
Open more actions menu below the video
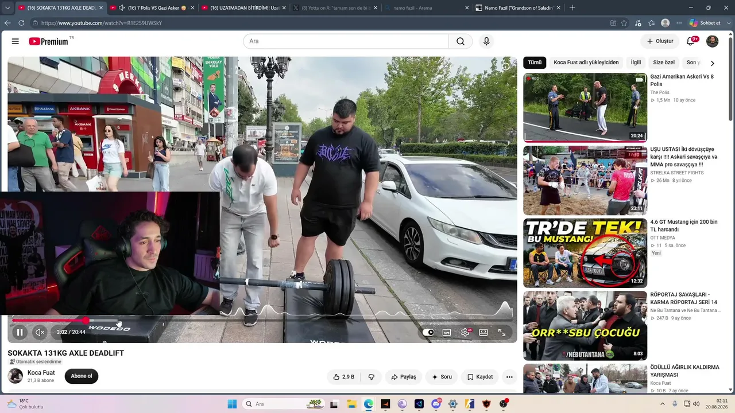coord(509,377)
